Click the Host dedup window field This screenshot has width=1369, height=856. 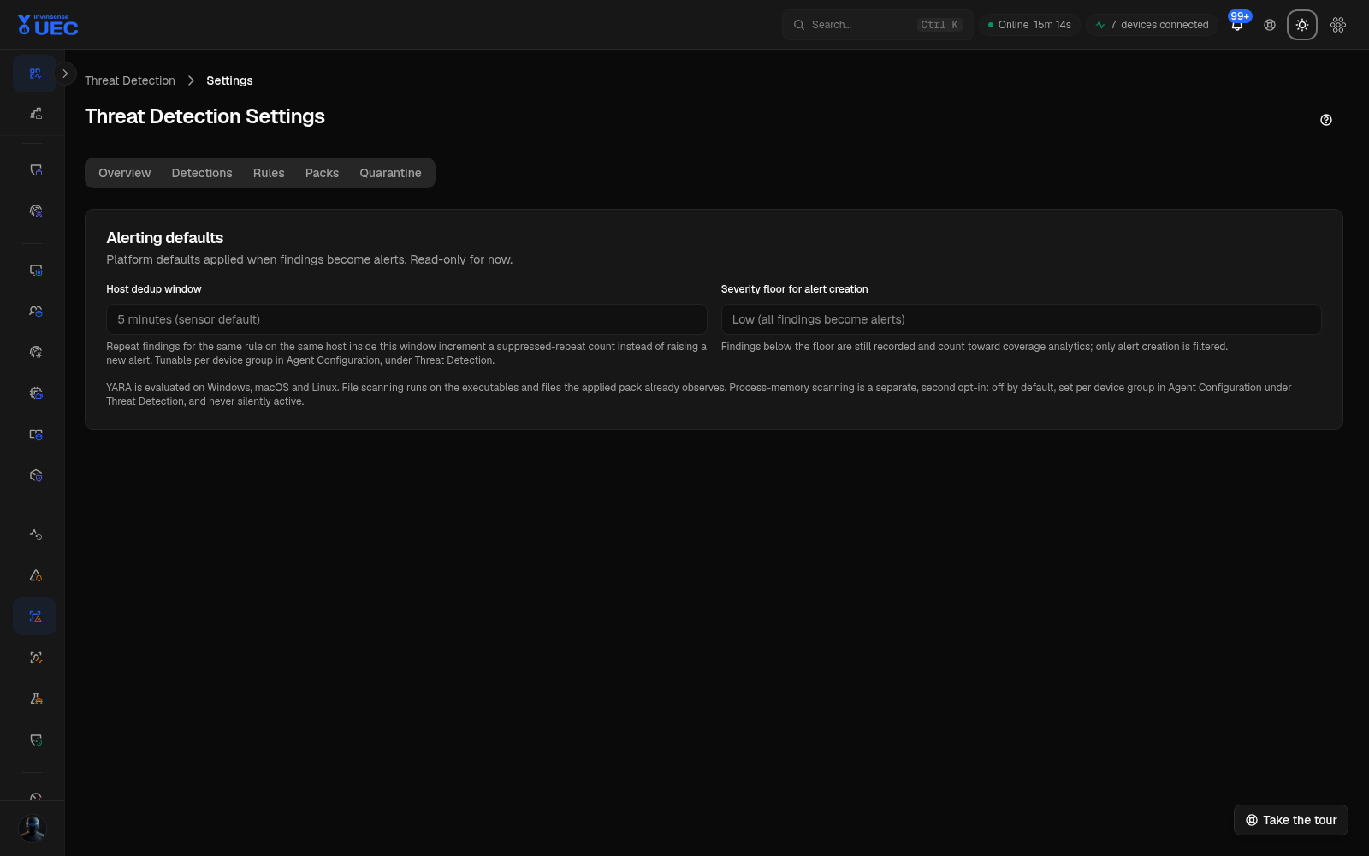click(x=406, y=319)
